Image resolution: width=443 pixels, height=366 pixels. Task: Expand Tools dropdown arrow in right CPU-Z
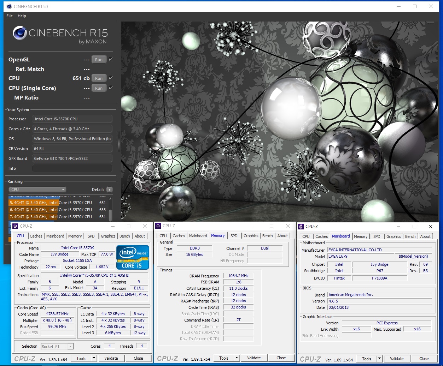click(x=380, y=359)
